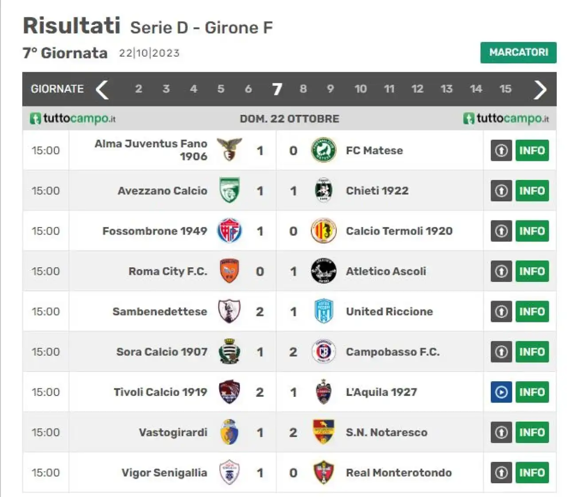This screenshot has width=567, height=497.
Task: Select giornata 8 in the round bar
Action: point(303,89)
